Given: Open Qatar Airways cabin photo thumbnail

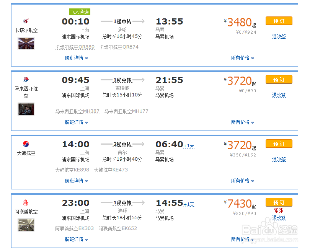Looking at the screenshot, I should coord(26,44).
